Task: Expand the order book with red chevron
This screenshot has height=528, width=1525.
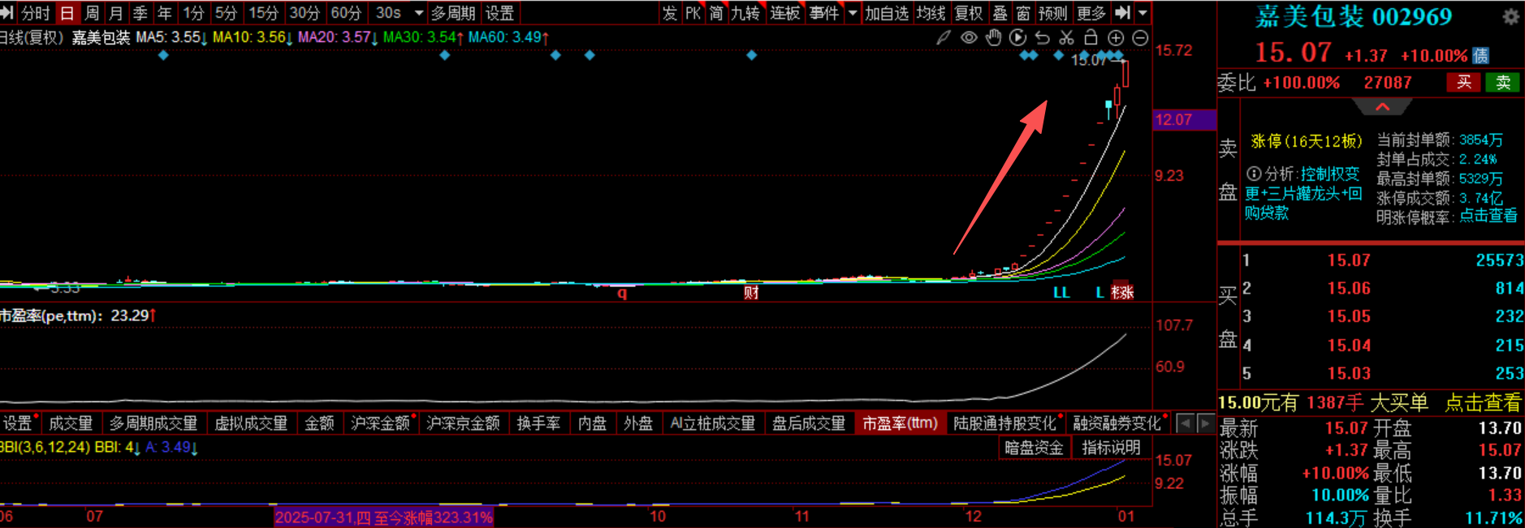Action: coord(1382,107)
